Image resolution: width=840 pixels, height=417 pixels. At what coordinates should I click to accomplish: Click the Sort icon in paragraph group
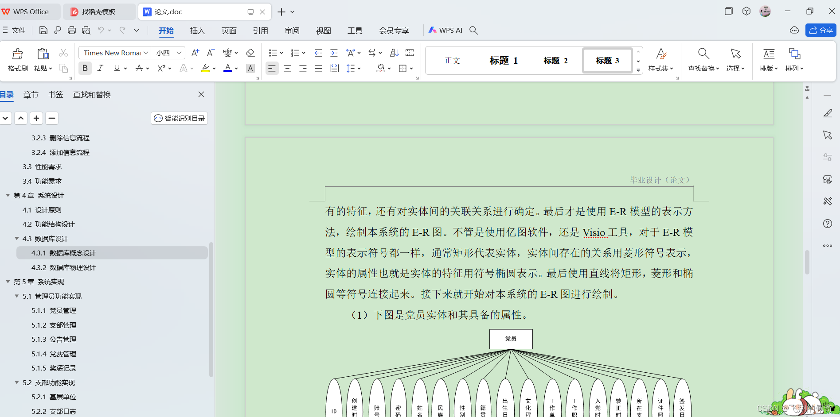pyautogui.click(x=394, y=53)
